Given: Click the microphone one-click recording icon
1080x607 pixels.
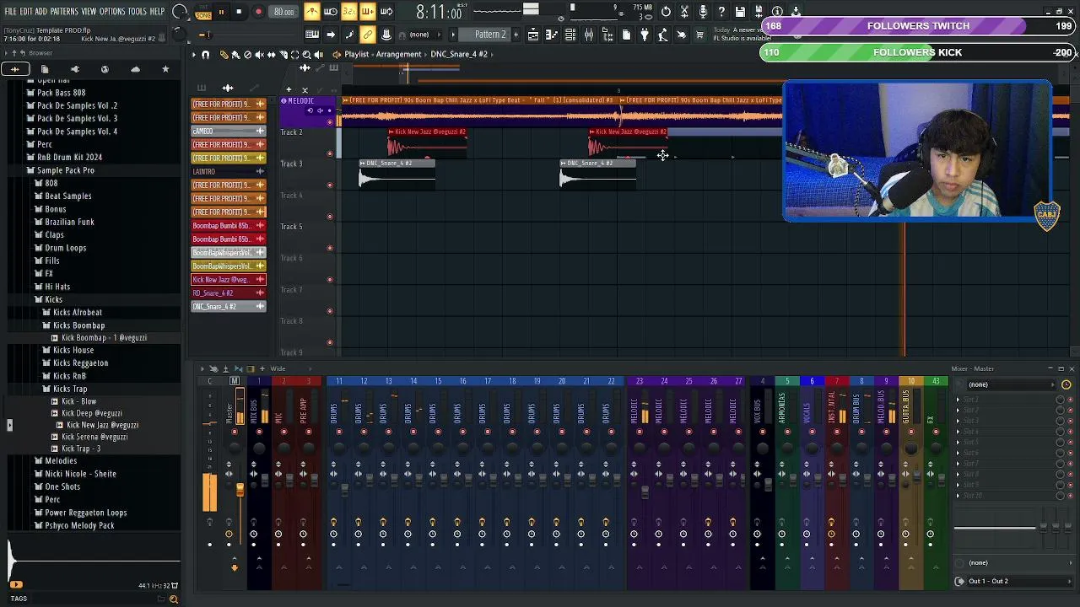Looking at the screenshot, I should coord(703,12).
